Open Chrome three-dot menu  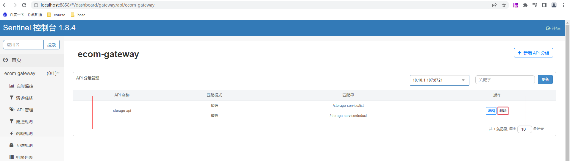click(563, 5)
